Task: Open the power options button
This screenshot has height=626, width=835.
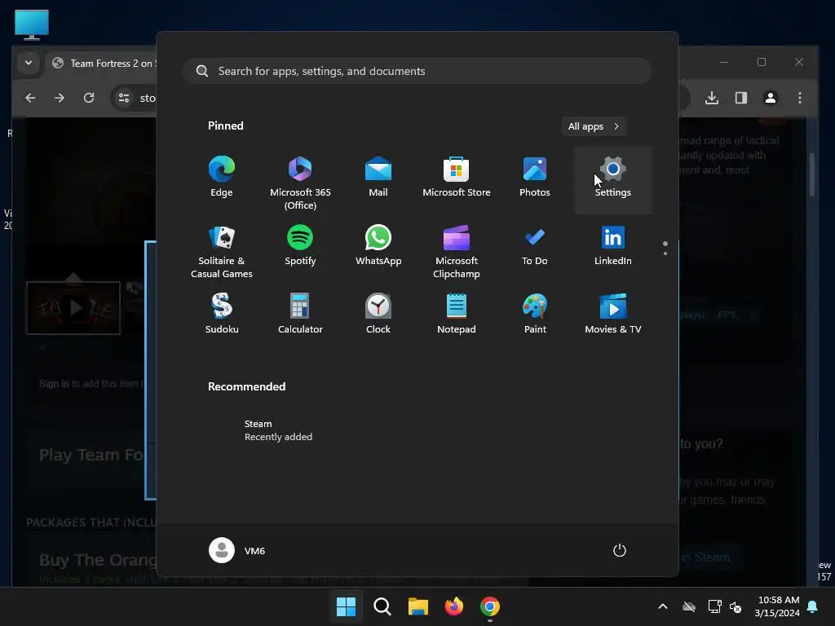Action: (x=620, y=550)
